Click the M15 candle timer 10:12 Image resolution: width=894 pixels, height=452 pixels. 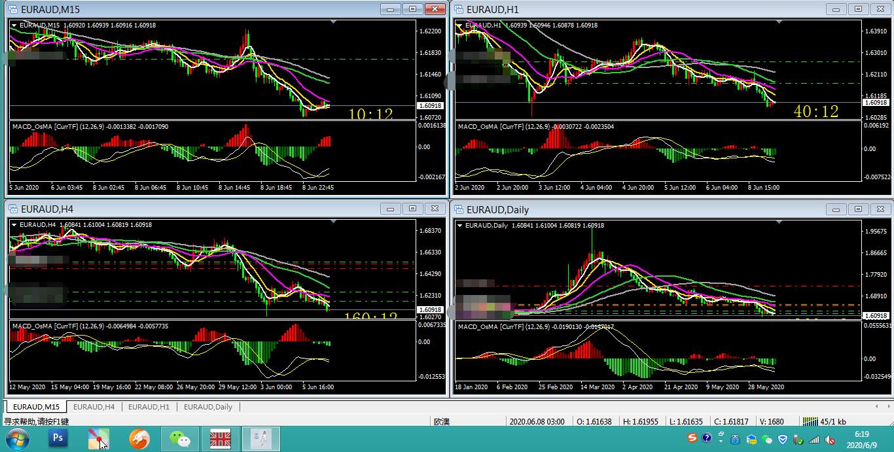(370, 114)
